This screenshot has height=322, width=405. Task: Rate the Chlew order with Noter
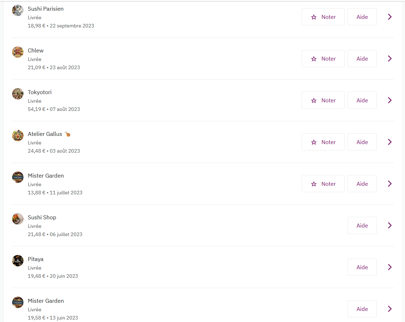coord(323,58)
